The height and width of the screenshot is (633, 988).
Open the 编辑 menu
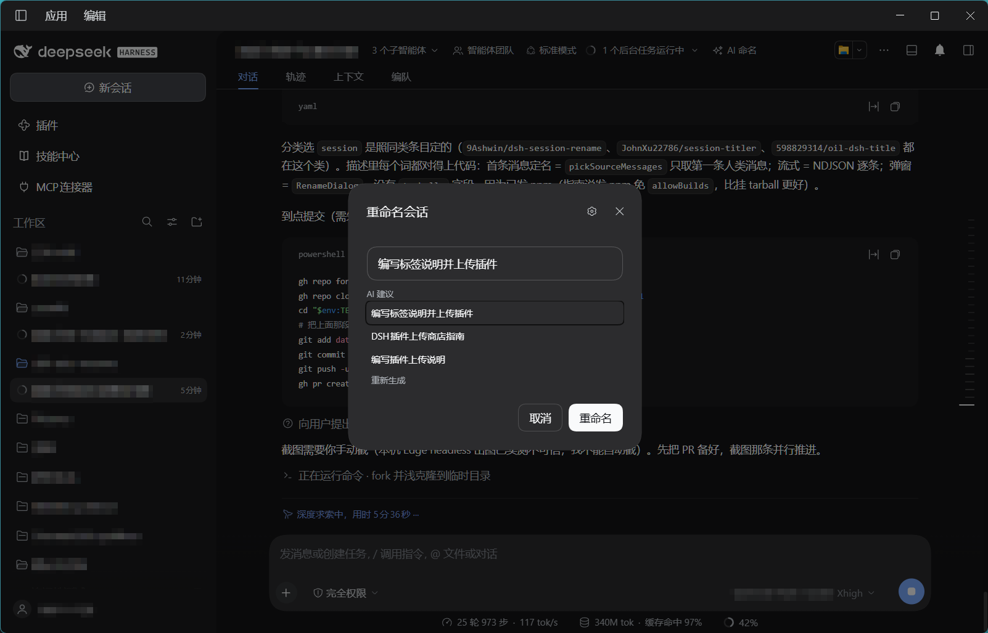95,15
